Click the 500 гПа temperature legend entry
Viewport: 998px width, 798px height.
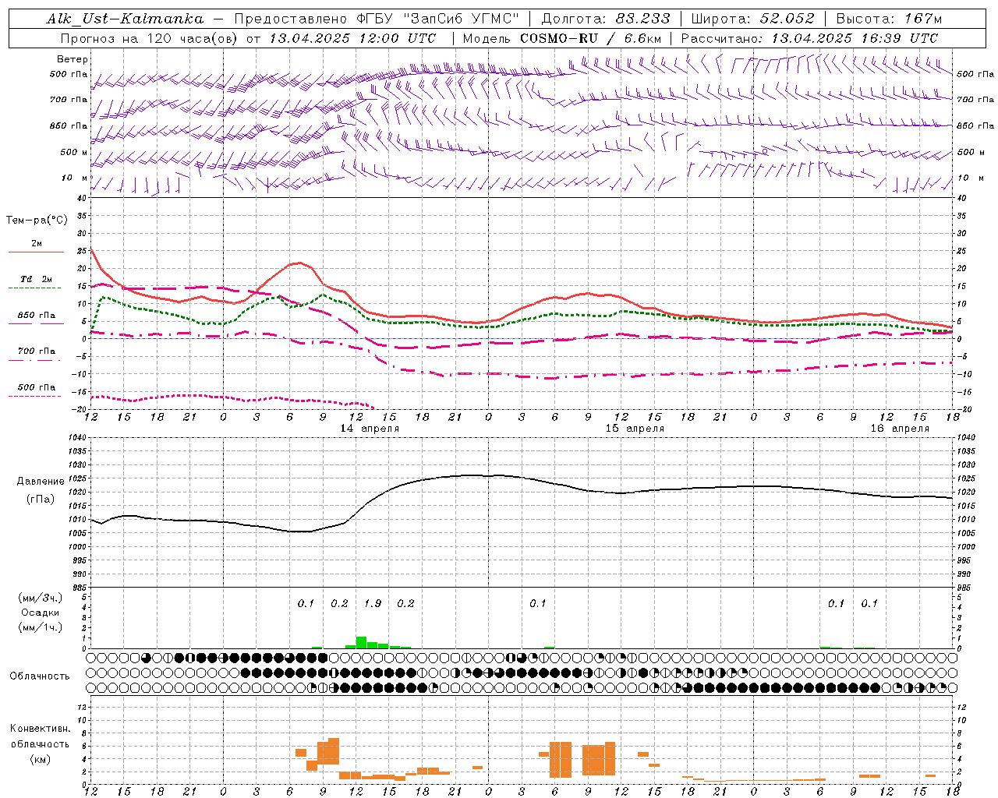coord(37,387)
